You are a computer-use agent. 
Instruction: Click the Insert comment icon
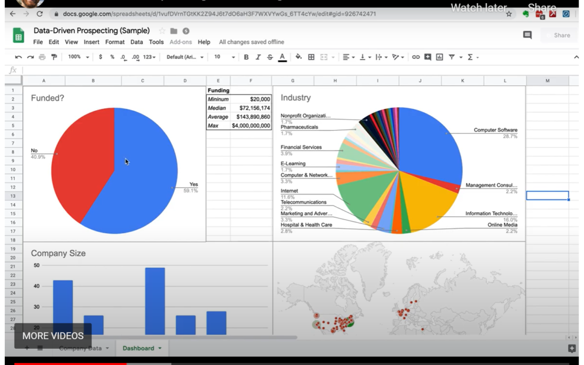coord(428,57)
